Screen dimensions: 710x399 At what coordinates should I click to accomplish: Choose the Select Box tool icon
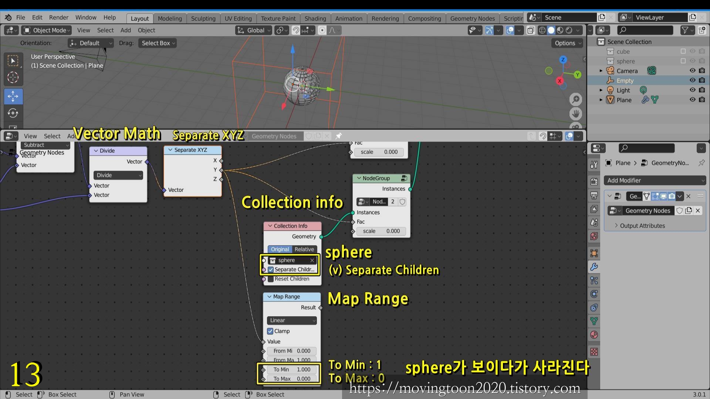click(x=13, y=61)
